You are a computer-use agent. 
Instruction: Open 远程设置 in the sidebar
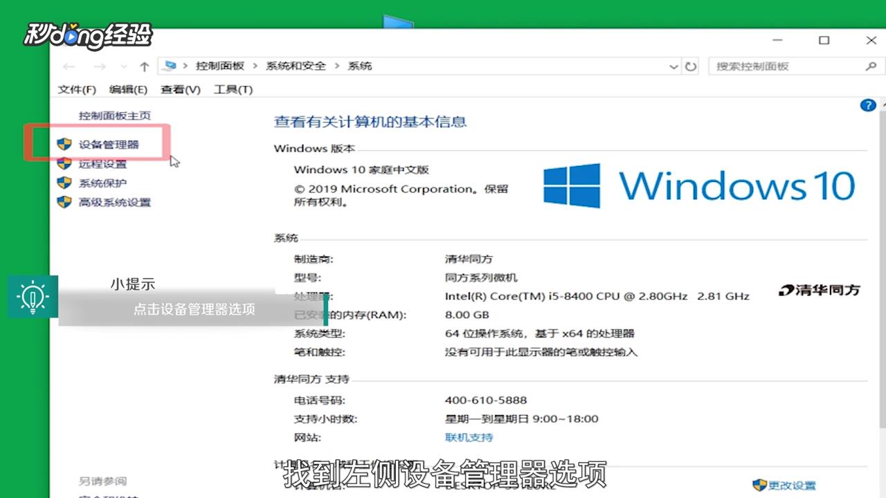[103, 164]
